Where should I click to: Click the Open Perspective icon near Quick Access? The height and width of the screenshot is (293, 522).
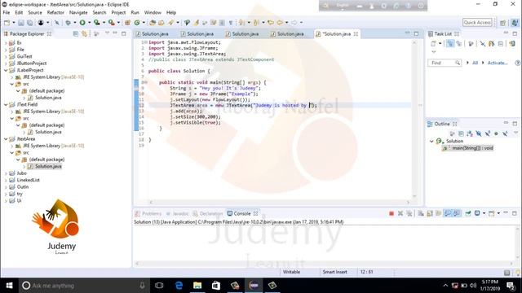click(x=502, y=23)
